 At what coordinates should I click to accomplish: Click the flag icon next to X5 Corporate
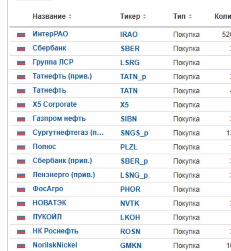tap(21, 105)
